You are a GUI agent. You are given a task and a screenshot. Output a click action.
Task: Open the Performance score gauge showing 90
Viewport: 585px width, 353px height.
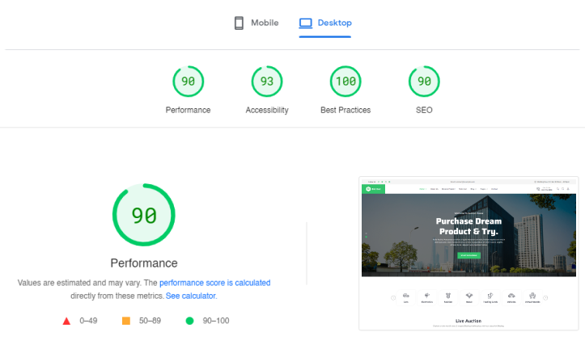[x=188, y=81]
